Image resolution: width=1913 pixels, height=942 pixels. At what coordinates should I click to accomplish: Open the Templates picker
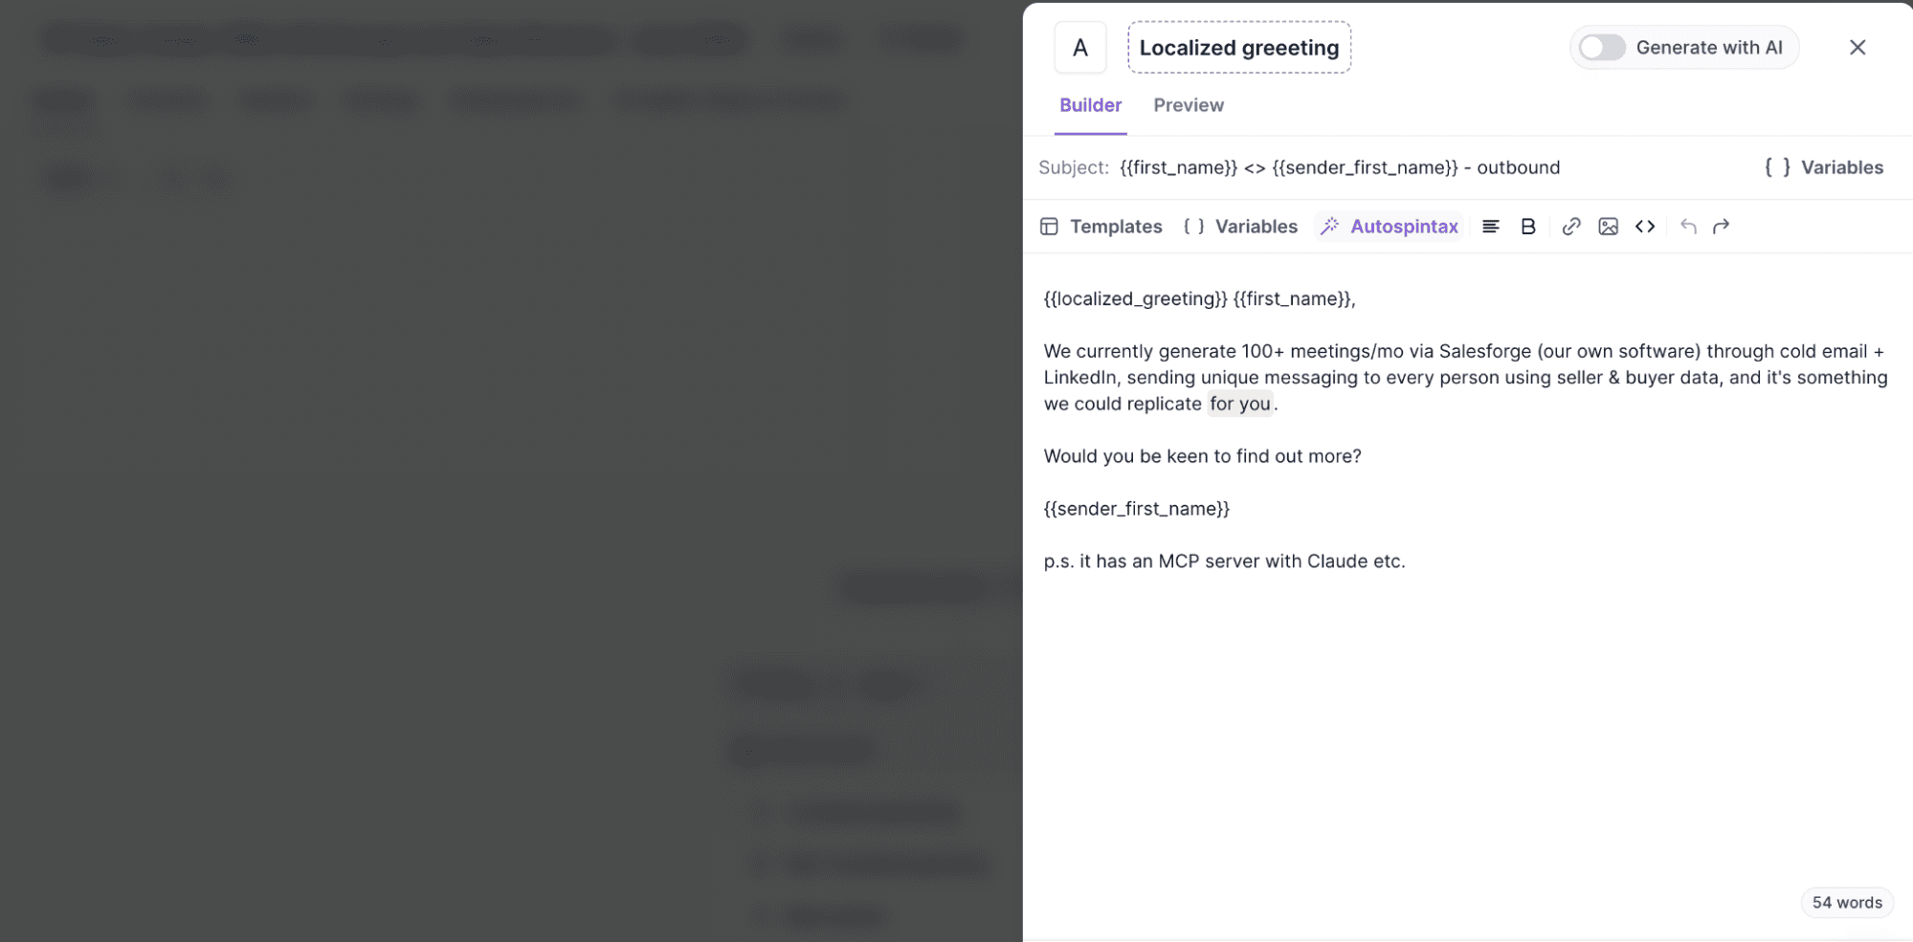point(1101,227)
